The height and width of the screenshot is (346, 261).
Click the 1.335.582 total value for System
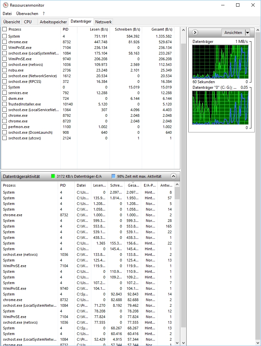pos(164,36)
